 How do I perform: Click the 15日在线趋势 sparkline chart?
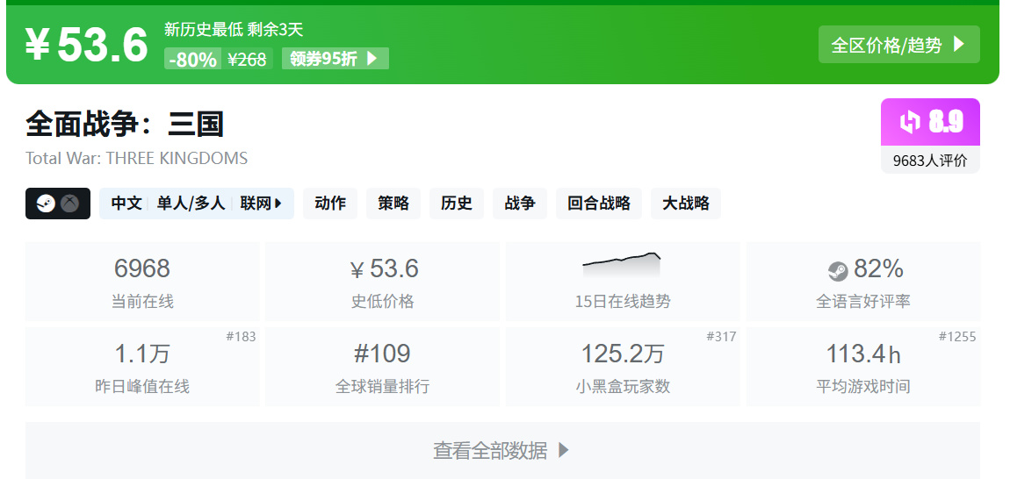coord(622,265)
